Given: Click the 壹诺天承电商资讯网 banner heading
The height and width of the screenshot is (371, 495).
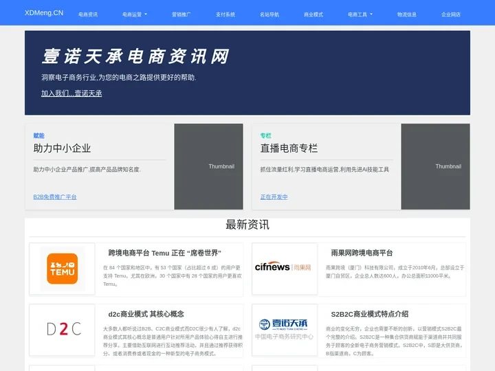Looking at the screenshot, I should (x=135, y=56).
